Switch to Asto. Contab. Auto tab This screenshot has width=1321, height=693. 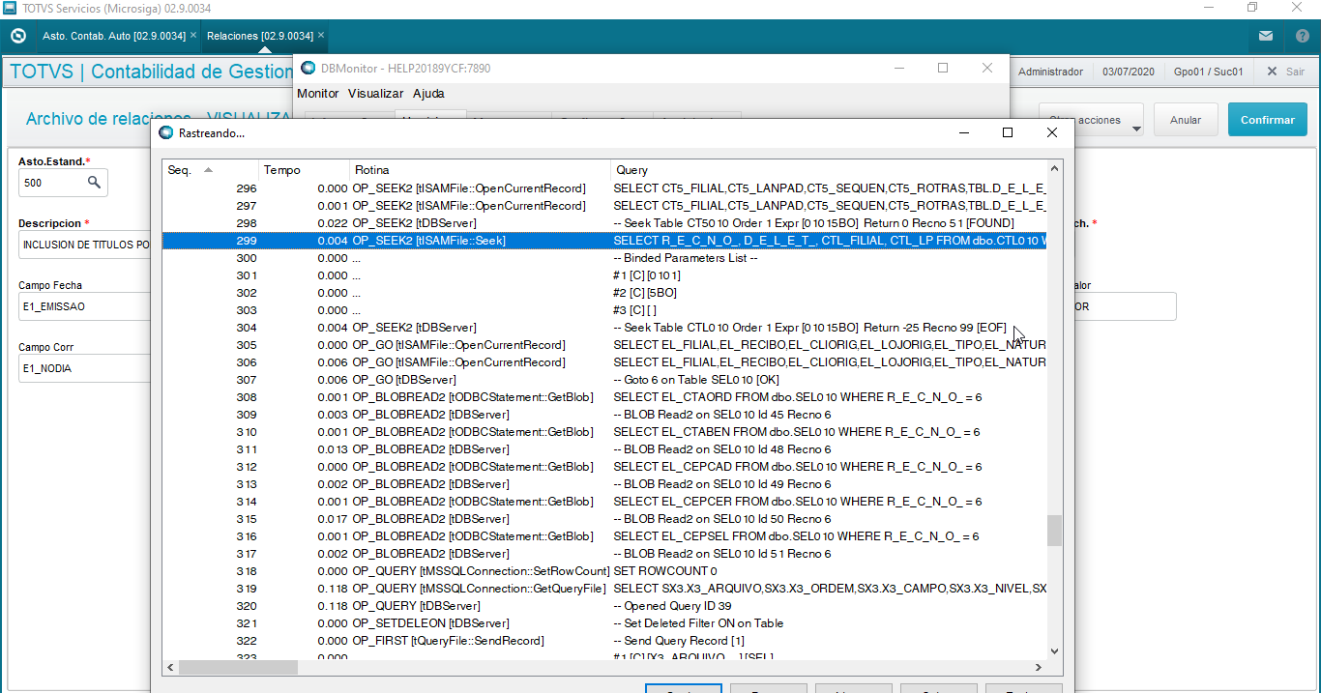click(x=114, y=36)
